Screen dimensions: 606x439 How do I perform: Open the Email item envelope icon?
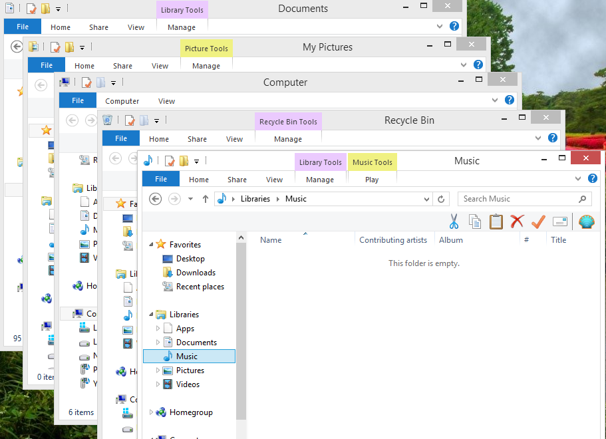[559, 221]
